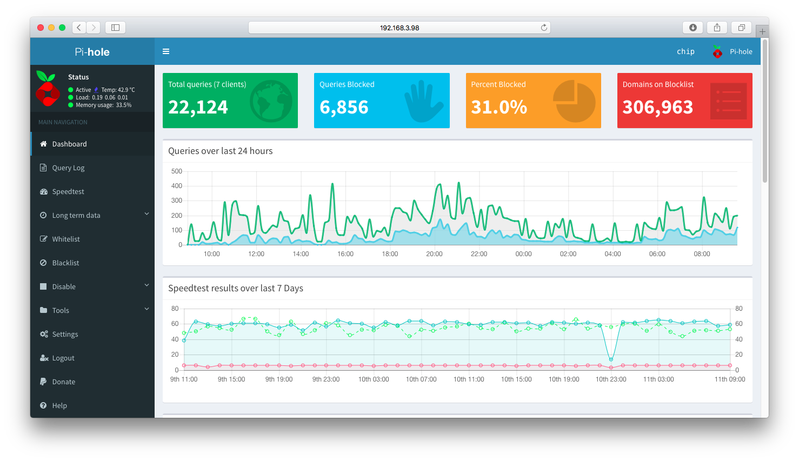The image size is (799, 461).
Task: Click the Safari back arrow button
Action: (79, 28)
